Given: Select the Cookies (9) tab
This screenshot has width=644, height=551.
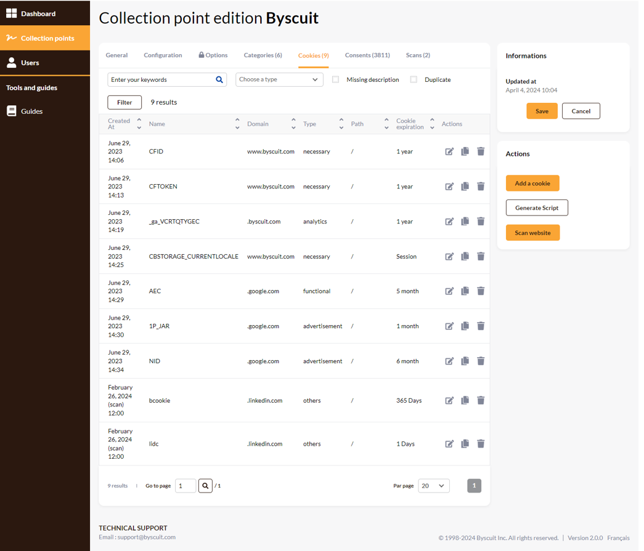Looking at the screenshot, I should [x=314, y=56].
